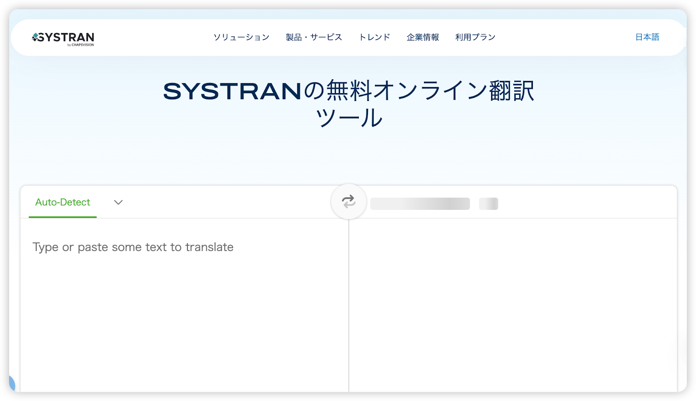Open the ソリューション menu
The height and width of the screenshot is (401, 696).
pos(241,37)
